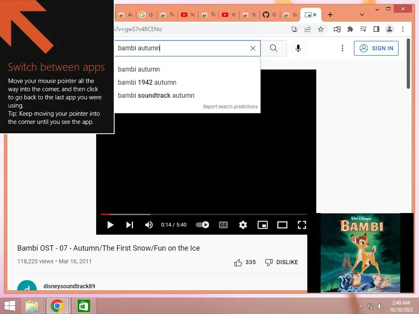419x314 pixels.
Task: Enter full screen mode
Action: pyautogui.click(x=302, y=225)
